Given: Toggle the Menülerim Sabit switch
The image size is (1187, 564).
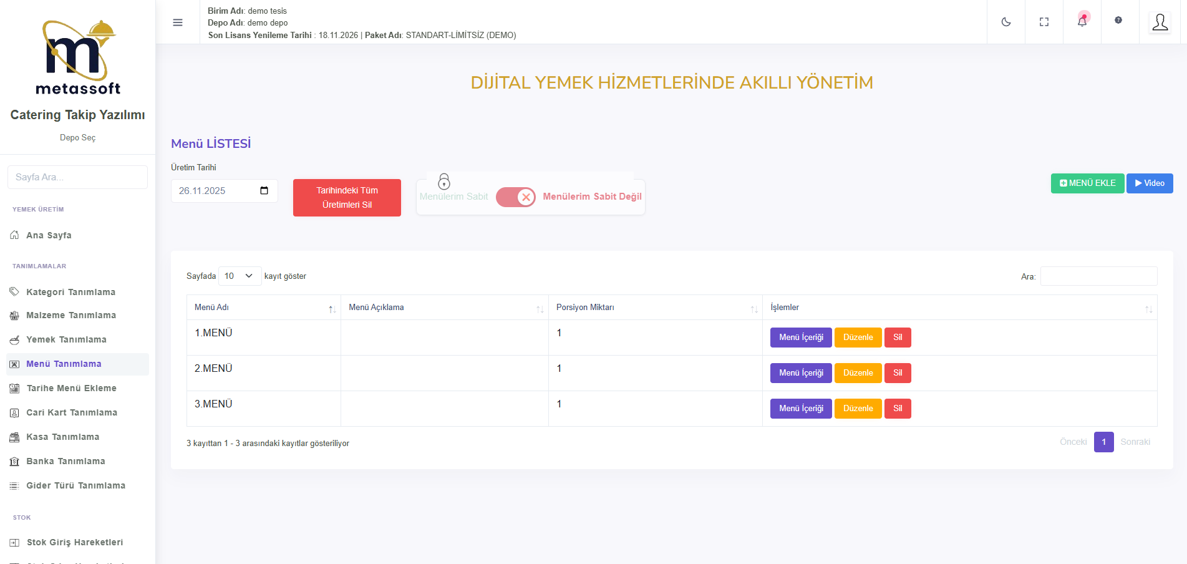Looking at the screenshot, I should tap(515, 197).
